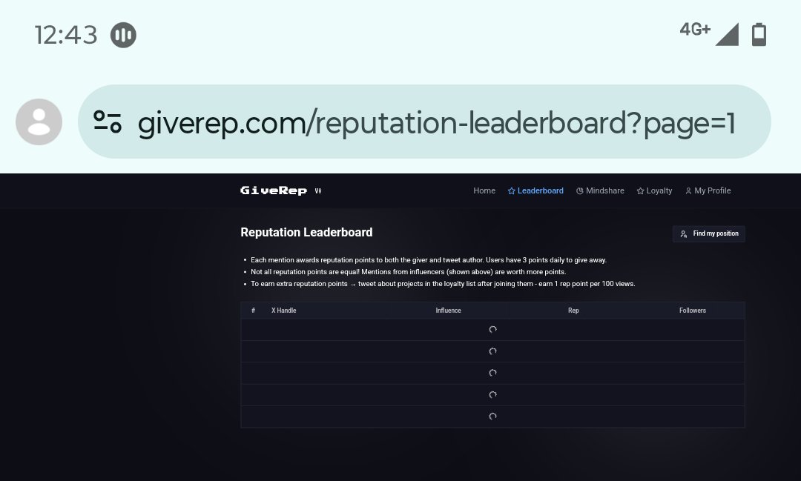801x481 pixels.
Task: Click the giverep.com URL address bar
Action: point(424,122)
